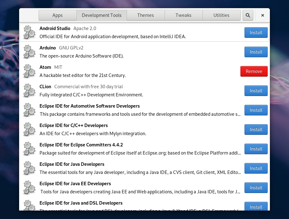Click the Android Studio application icon
This screenshot has width=289, height=219.
pos(29,32)
